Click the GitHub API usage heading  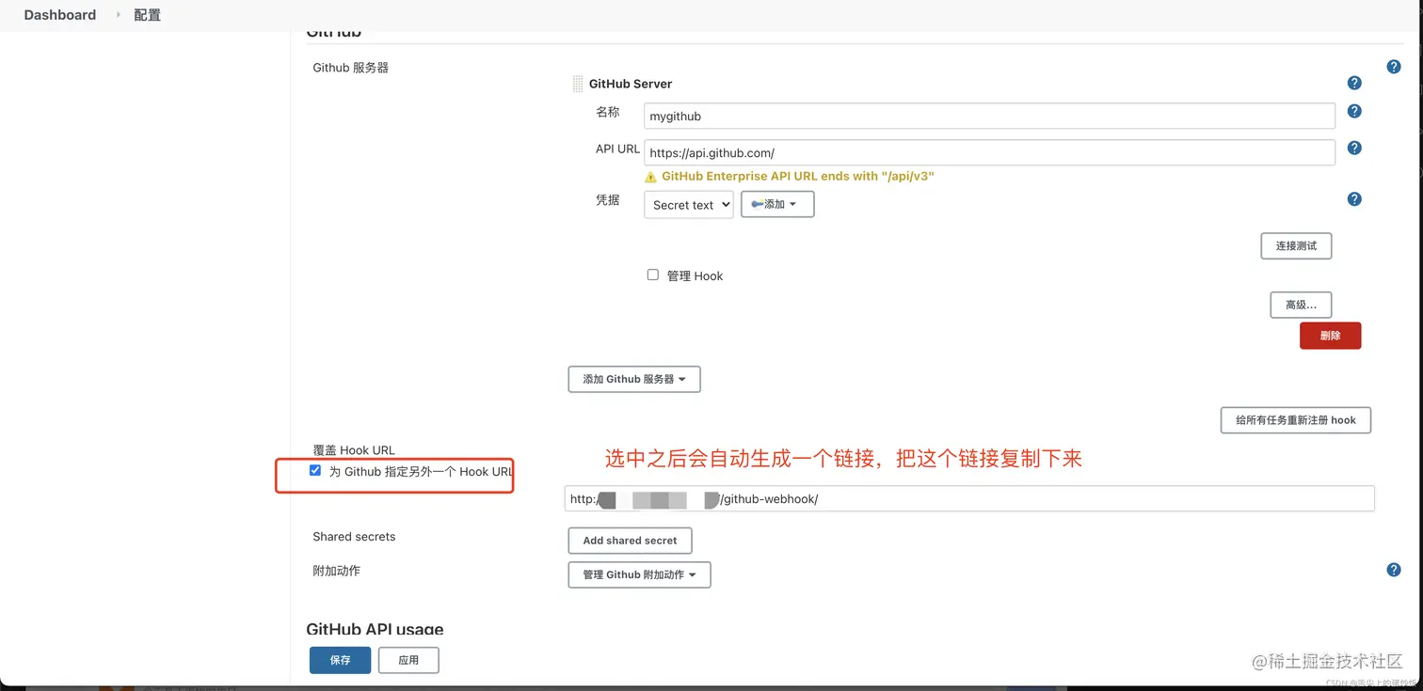point(375,629)
